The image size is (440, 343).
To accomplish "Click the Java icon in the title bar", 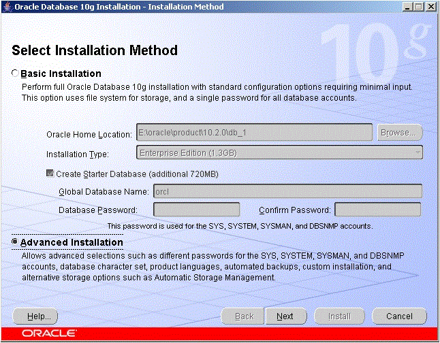I will pos(7,7).
